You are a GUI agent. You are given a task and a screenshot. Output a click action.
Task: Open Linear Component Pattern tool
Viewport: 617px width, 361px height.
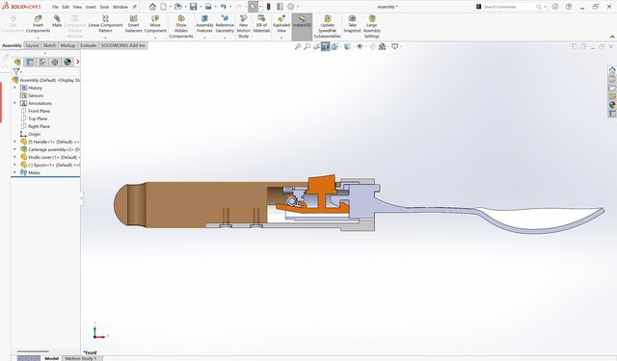point(105,24)
